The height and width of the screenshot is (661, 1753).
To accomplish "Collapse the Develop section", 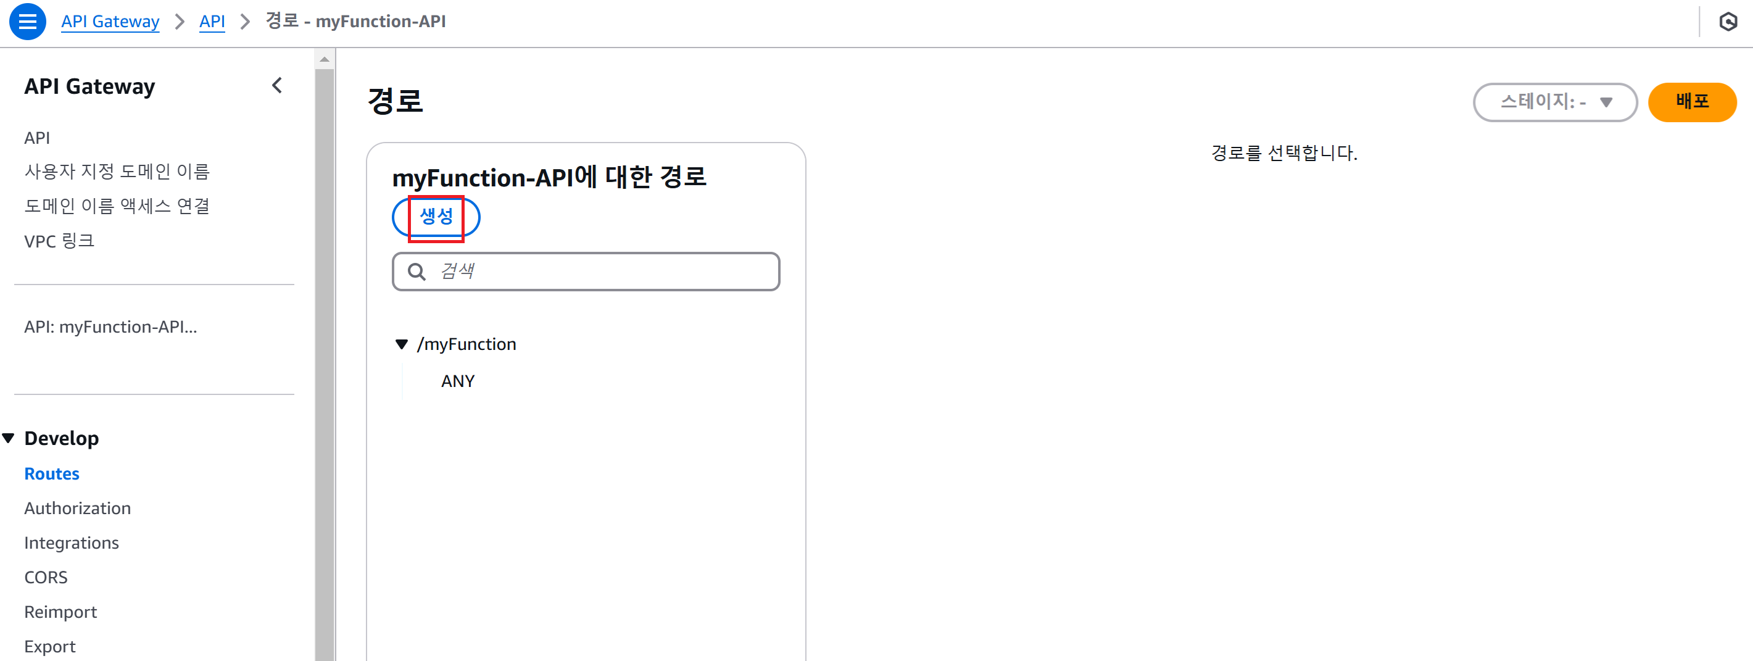I will point(8,438).
